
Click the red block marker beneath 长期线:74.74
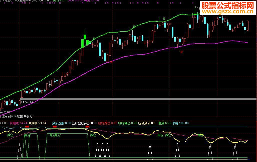pyautogui.click(x=27, y=127)
